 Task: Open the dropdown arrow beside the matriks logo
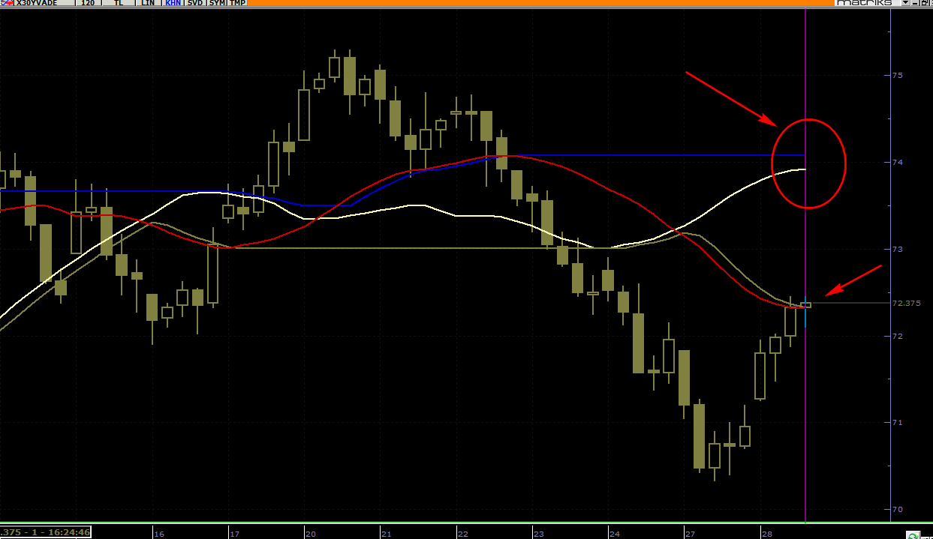coord(905,3)
